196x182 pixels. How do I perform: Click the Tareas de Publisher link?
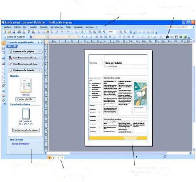pos(21,144)
